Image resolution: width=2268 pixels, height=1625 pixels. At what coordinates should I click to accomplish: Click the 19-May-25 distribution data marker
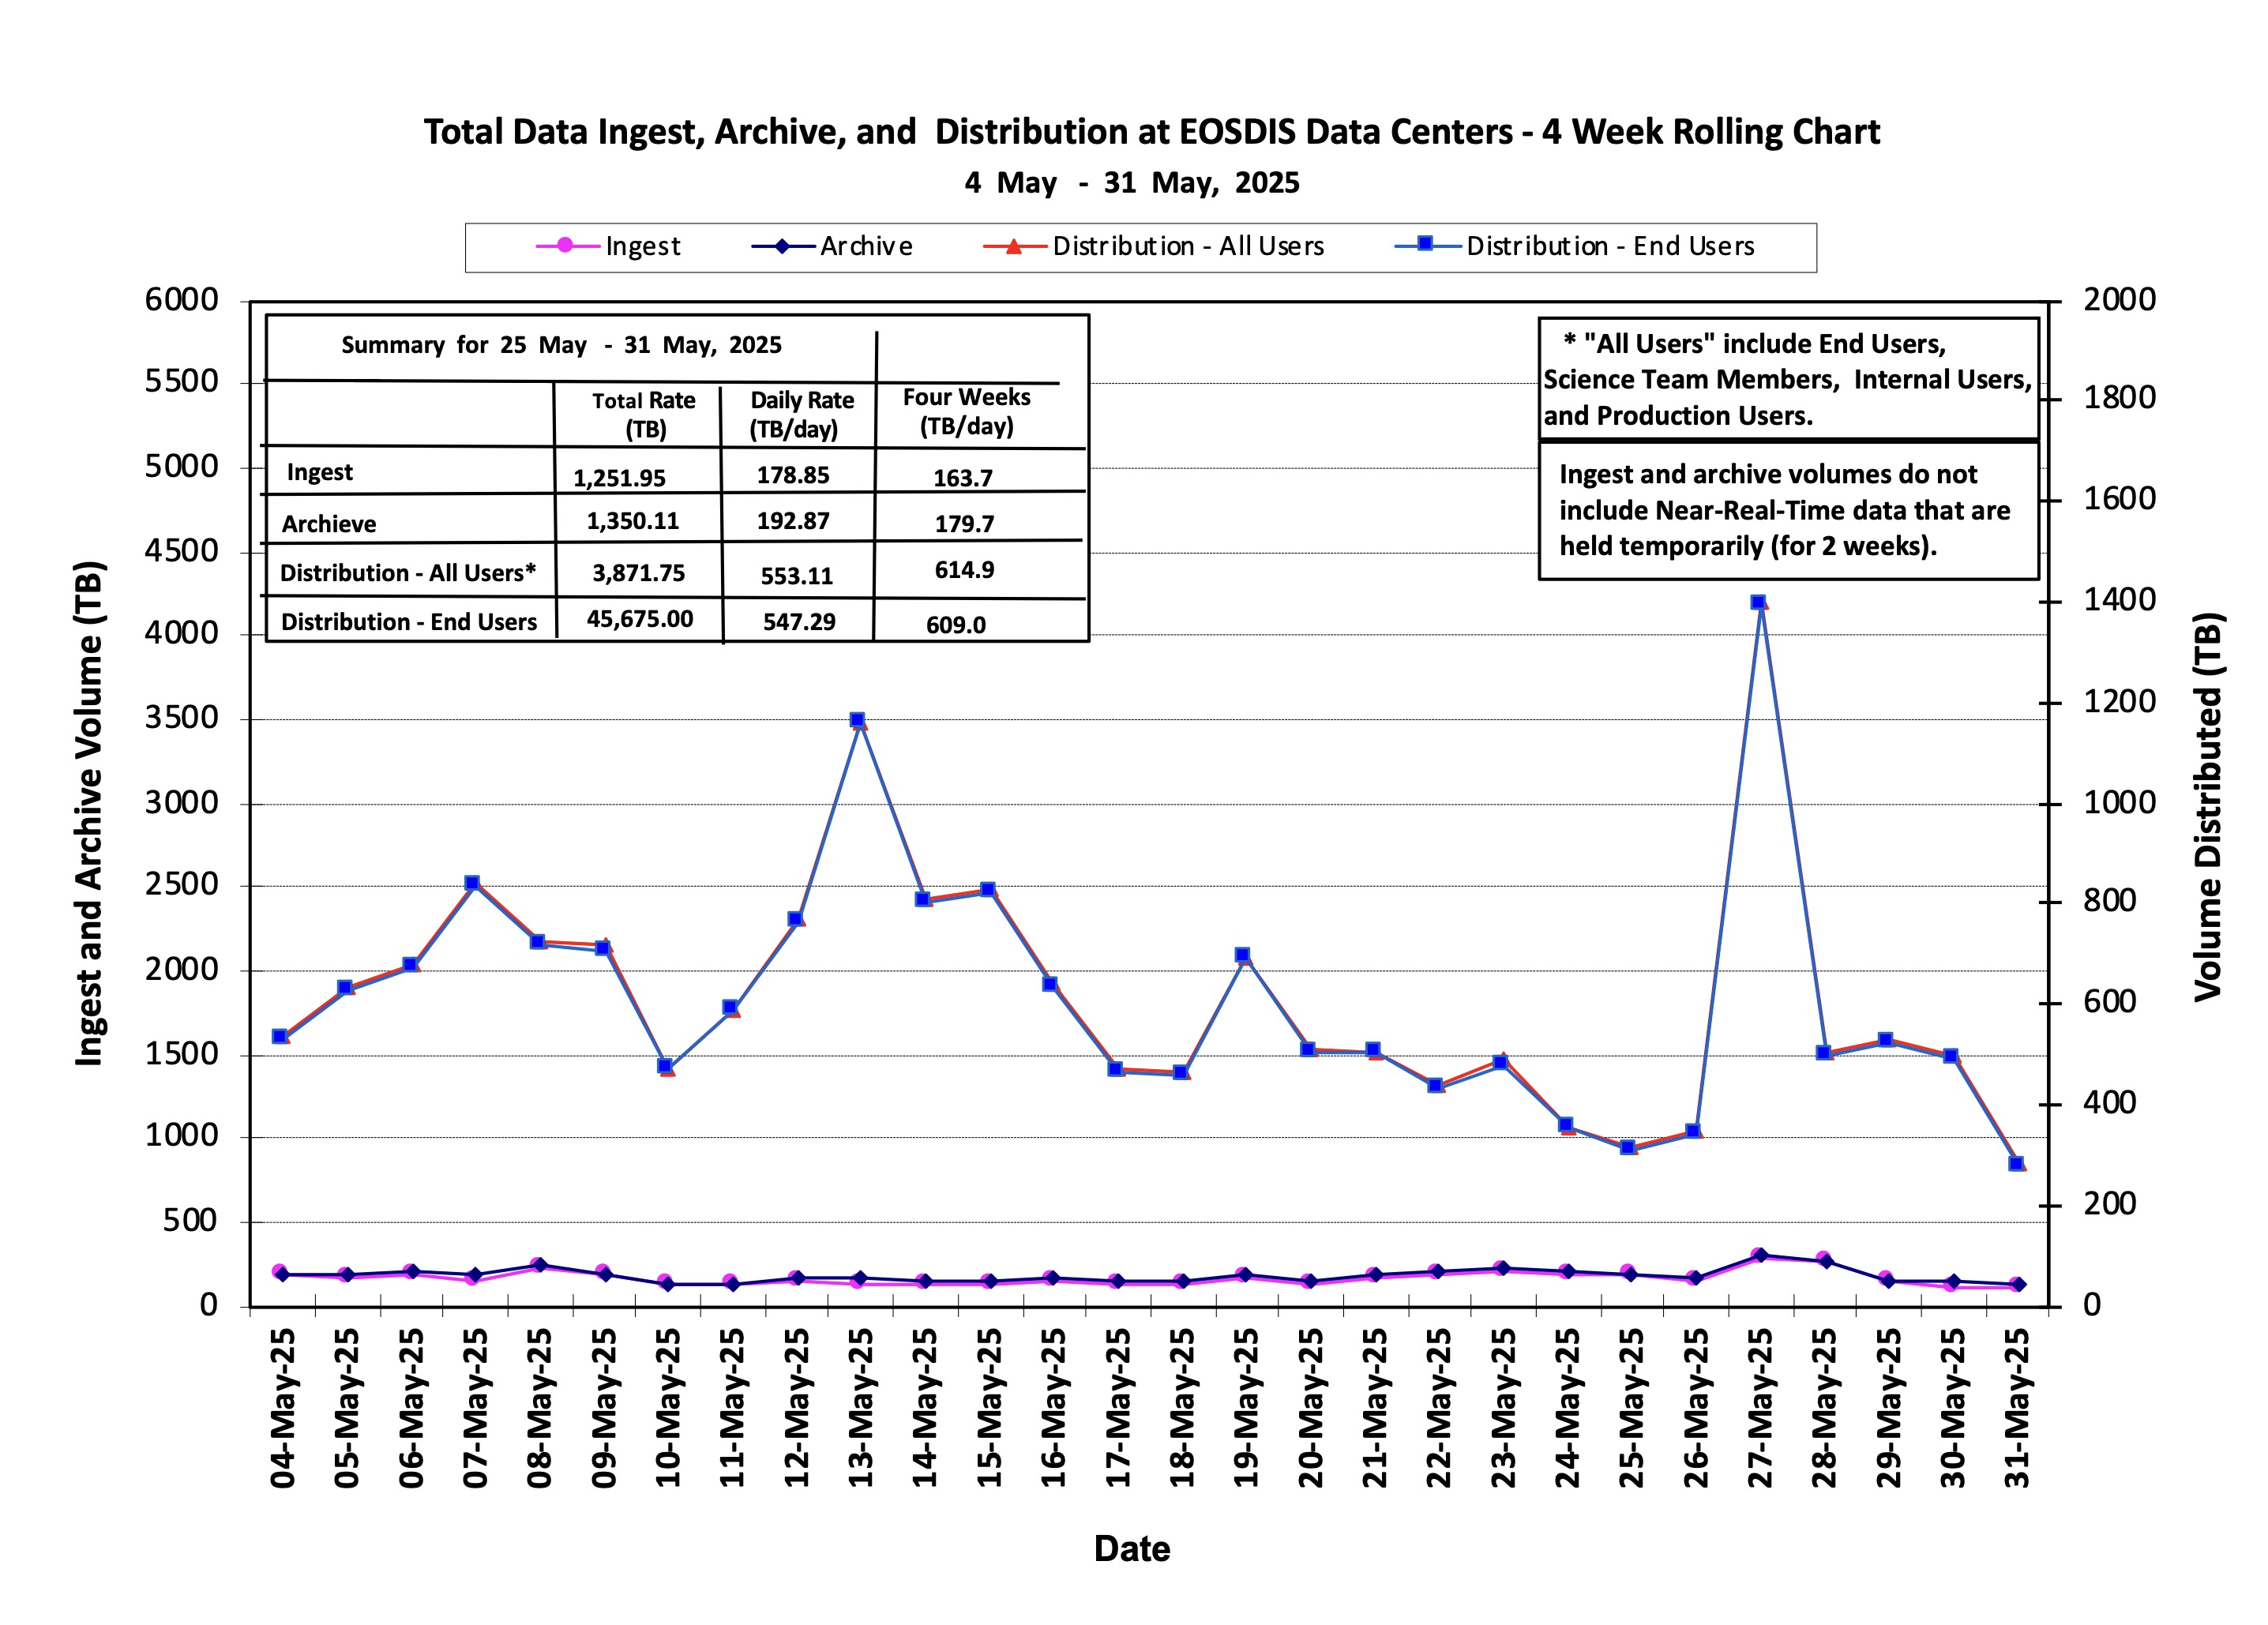coord(1242,955)
